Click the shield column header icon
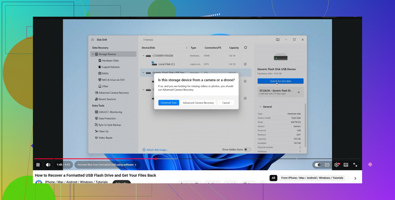This screenshot has width=395, height=200. pyautogui.click(x=246, y=48)
